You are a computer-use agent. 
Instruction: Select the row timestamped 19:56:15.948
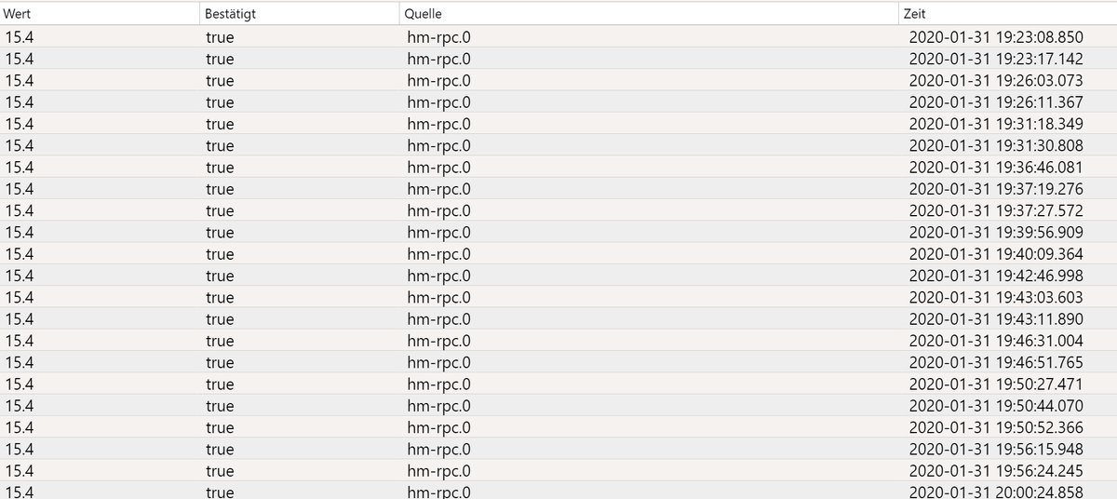click(x=558, y=449)
